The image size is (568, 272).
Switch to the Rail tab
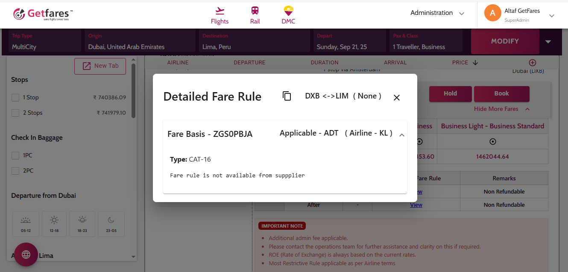coord(255,15)
